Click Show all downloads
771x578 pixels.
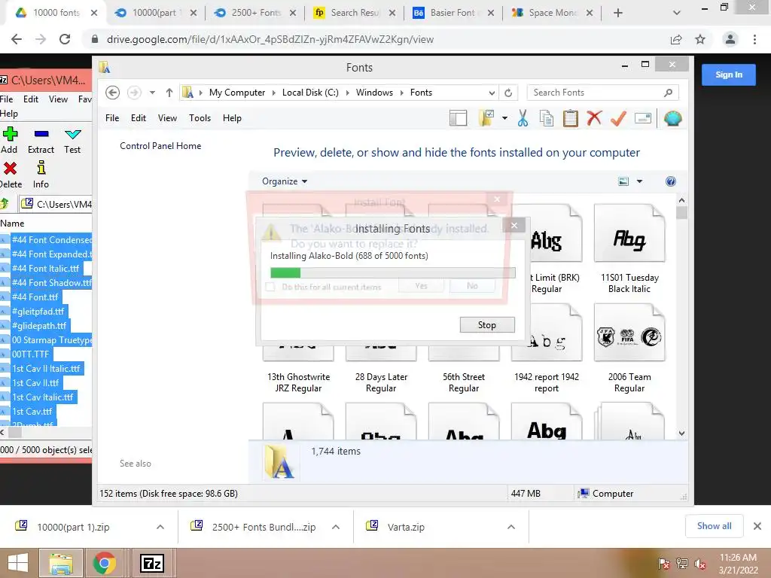click(714, 526)
